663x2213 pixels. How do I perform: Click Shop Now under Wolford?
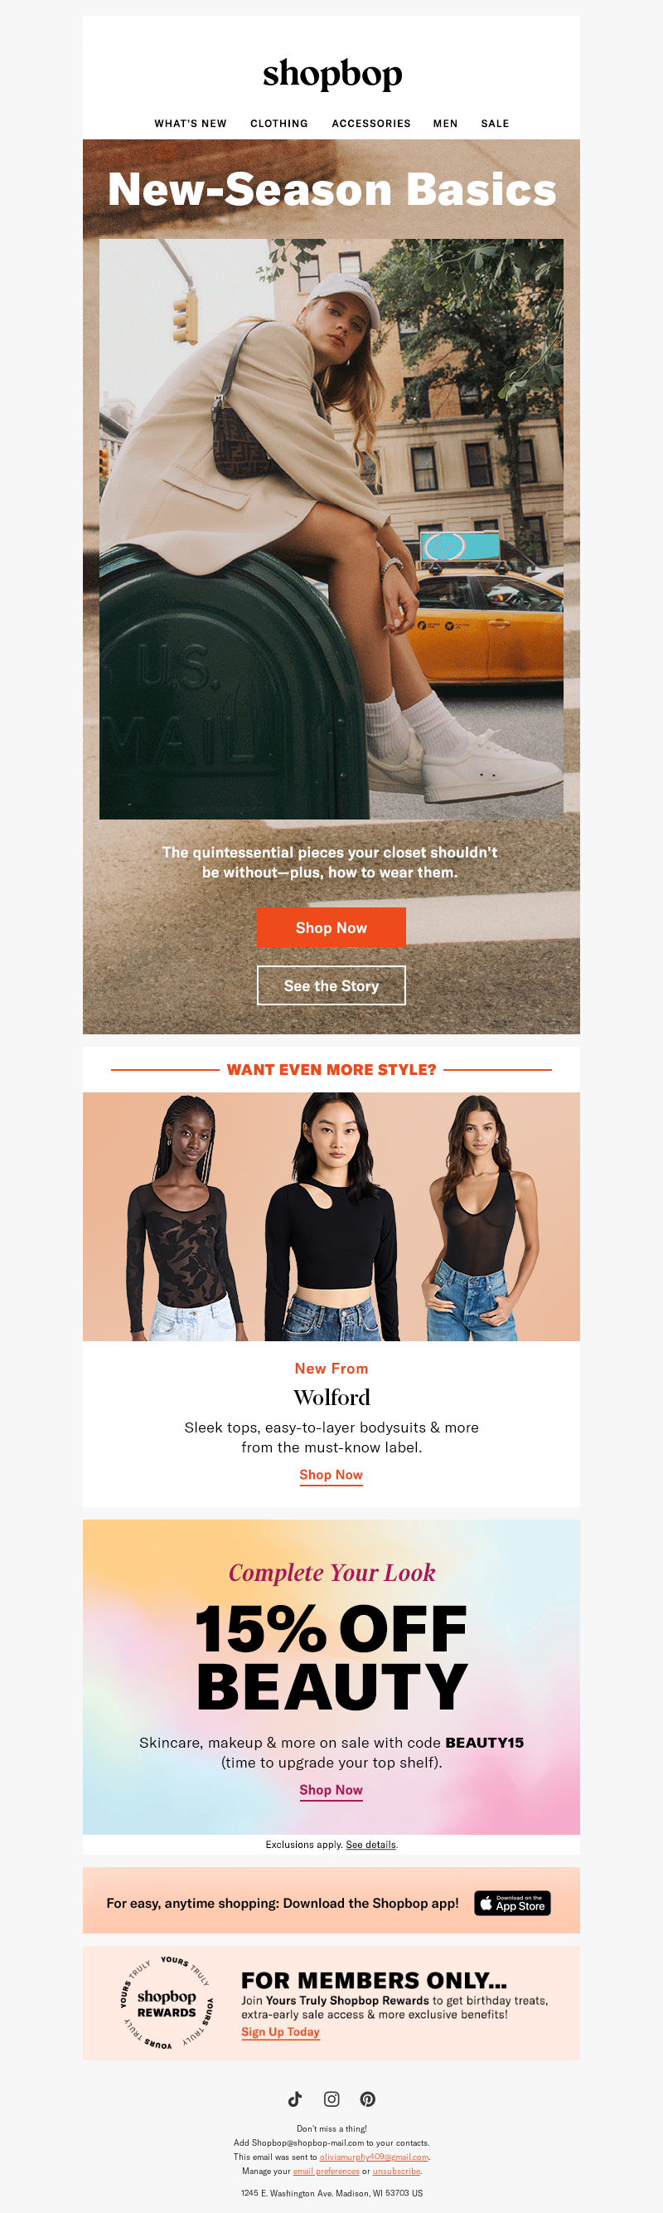[x=331, y=1474]
